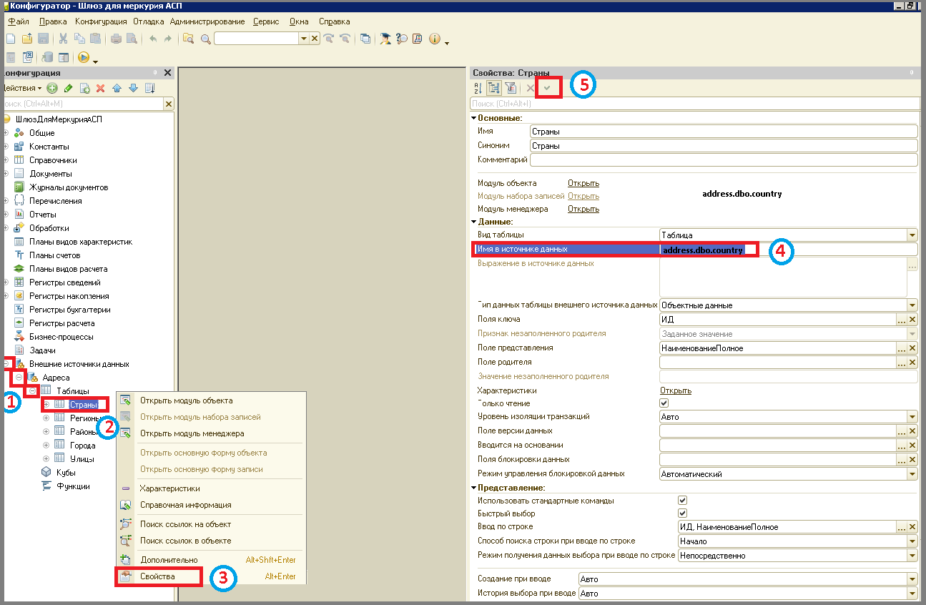
Task: Select 'Документы' in configuration tree
Action: [50, 174]
